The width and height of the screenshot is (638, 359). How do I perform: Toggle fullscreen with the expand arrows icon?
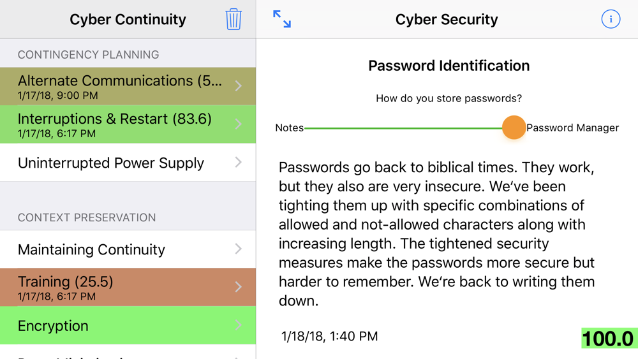(282, 19)
